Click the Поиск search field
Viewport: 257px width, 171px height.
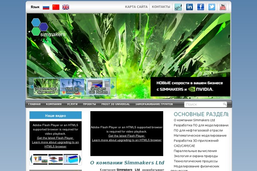[205, 104]
